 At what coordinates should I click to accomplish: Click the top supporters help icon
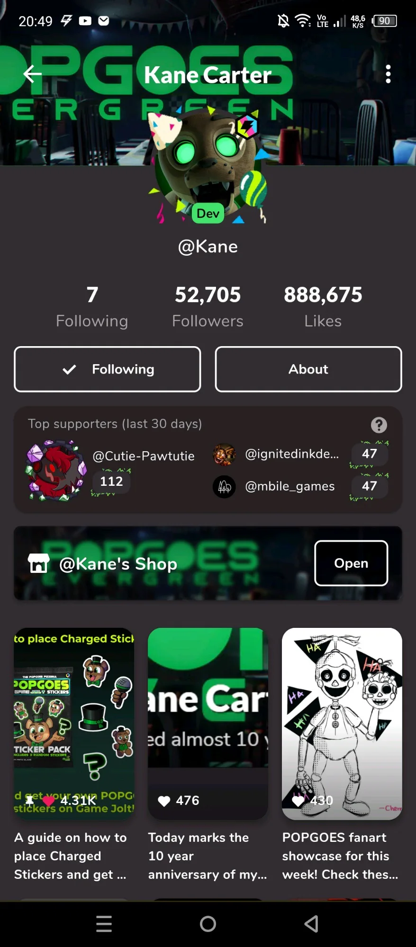point(379,425)
